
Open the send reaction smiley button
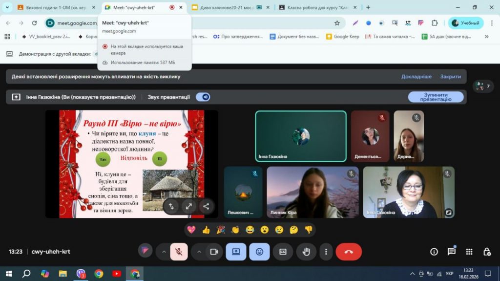(x=259, y=252)
